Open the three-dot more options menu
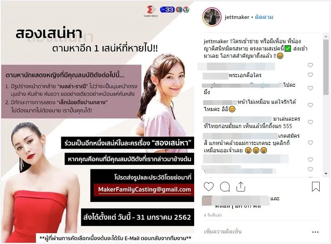This screenshot has height=244, width=331. pyautogui.click(x=315, y=232)
